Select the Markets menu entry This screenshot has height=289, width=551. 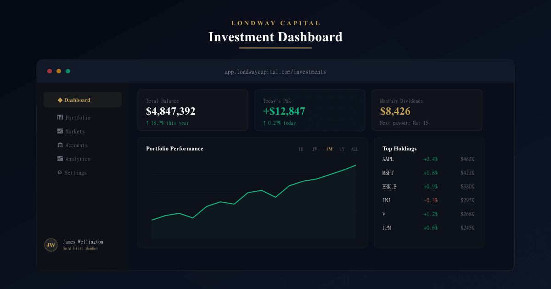(76, 131)
